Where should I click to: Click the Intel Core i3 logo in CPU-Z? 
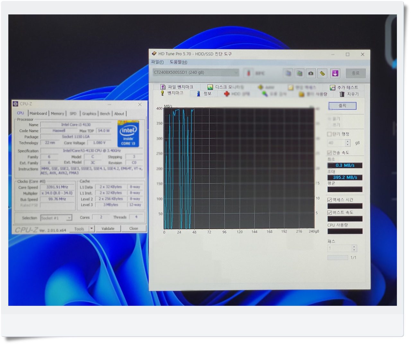128,134
